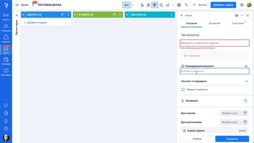Image resolution: width=254 pixels, height=143 pixels.
Task: Open the Tasks section in sidebar
Action: point(6,50)
